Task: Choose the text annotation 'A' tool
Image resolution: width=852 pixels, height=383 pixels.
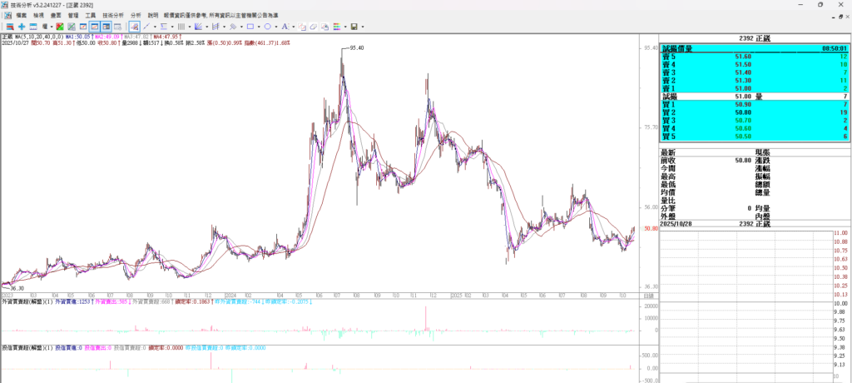Action: (285, 27)
